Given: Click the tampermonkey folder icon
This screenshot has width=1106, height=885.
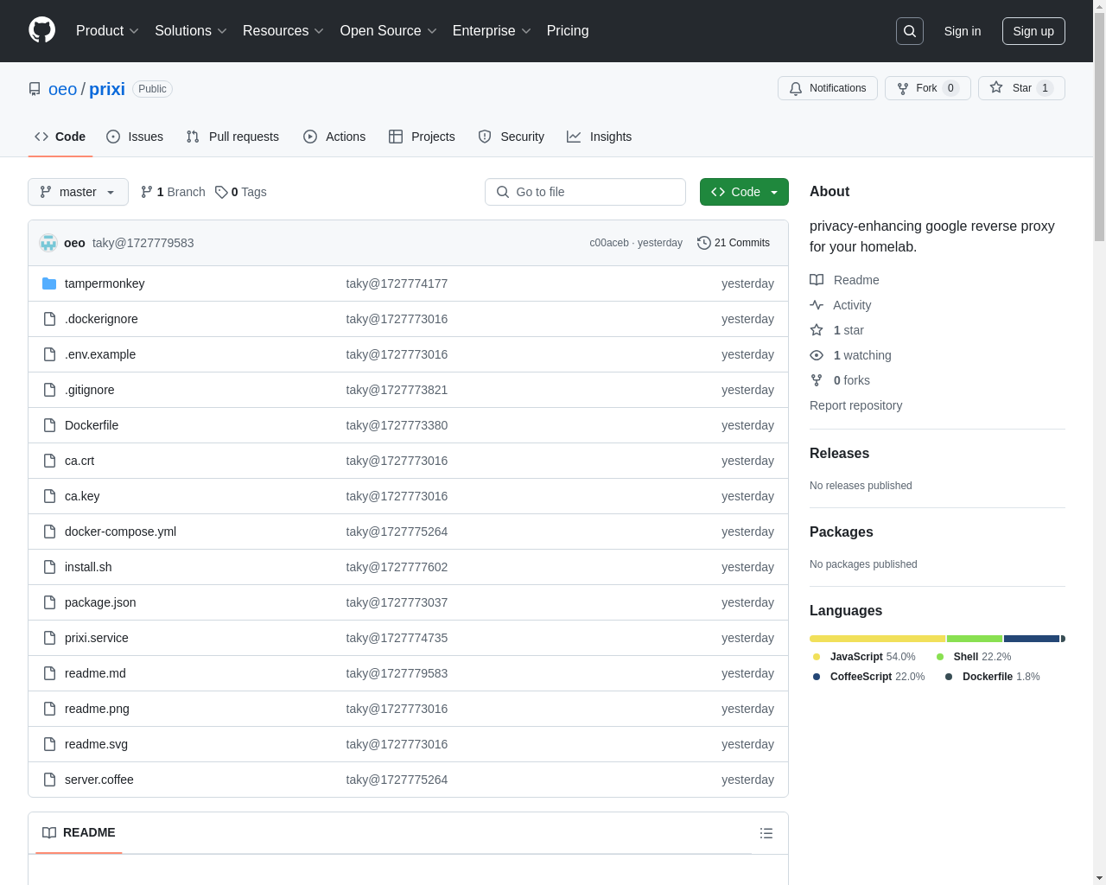Looking at the screenshot, I should point(49,283).
